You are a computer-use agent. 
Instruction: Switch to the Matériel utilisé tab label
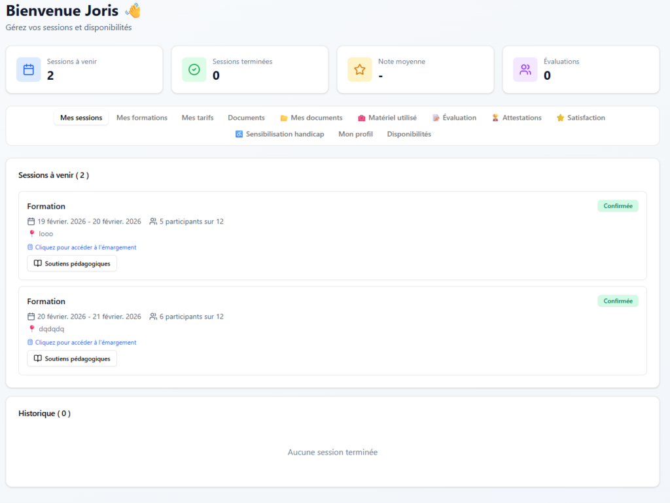tap(393, 118)
